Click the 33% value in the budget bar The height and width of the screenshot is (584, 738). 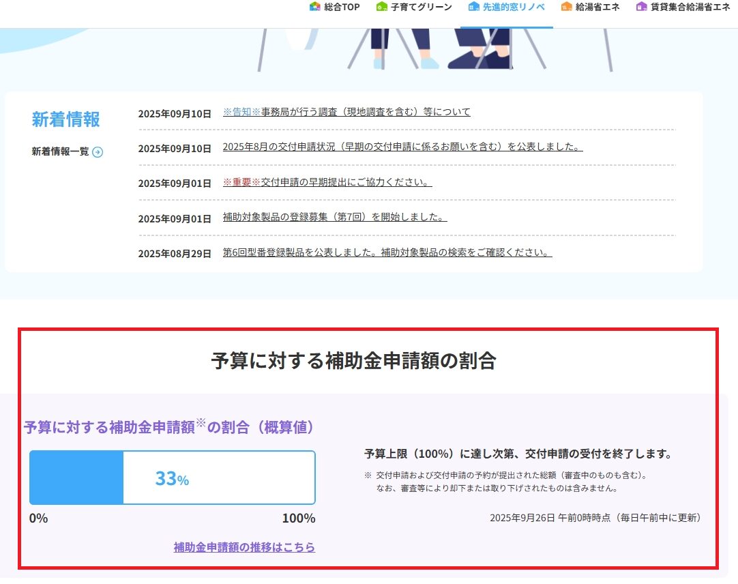pyautogui.click(x=172, y=479)
